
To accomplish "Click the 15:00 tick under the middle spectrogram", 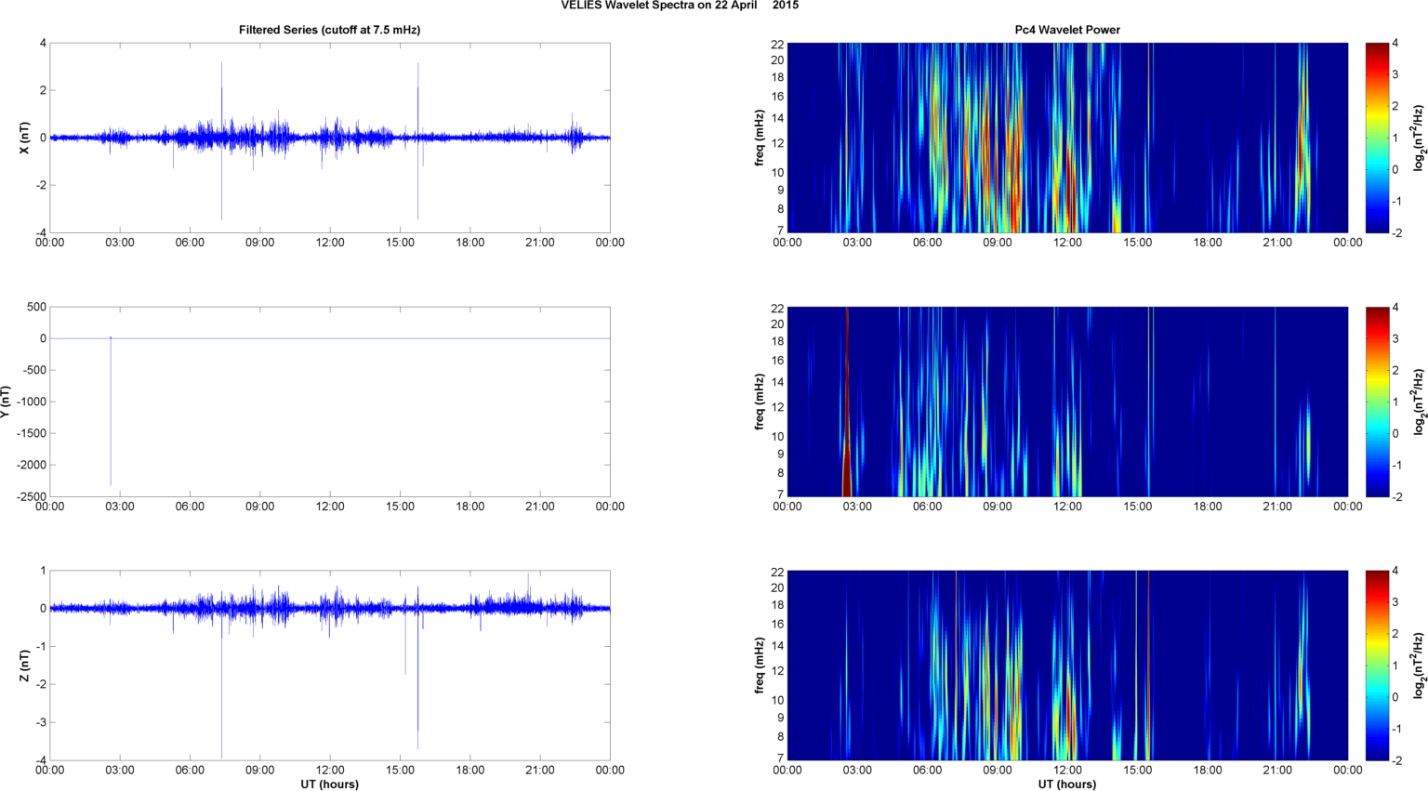I will tap(1137, 507).
